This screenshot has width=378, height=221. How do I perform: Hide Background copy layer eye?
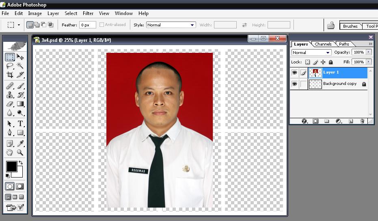[x=294, y=84]
